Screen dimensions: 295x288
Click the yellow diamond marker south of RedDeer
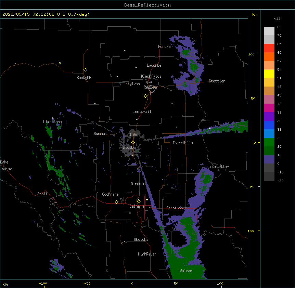tap(146, 96)
